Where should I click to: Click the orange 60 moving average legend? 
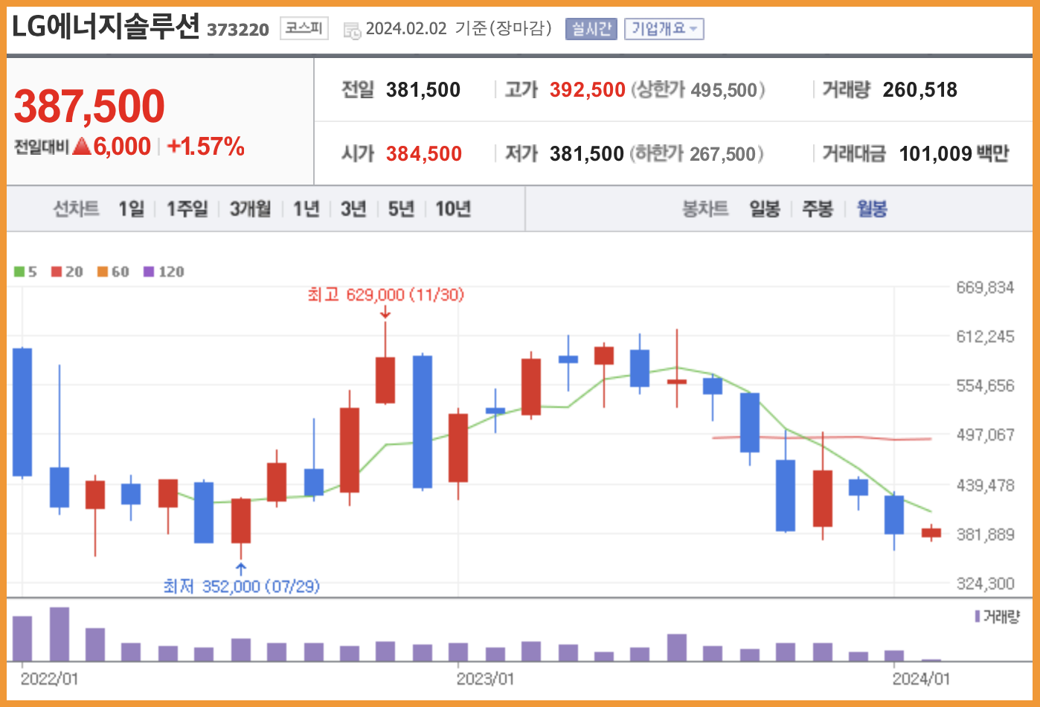(x=113, y=272)
